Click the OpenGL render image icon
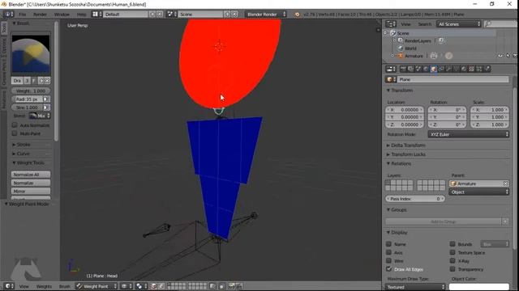The height and width of the screenshot is (291, 519). [231, 286]
